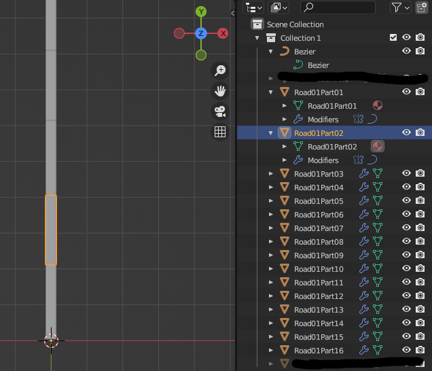Select Road01Part13 in the outliner
The width and height of the screenshot is (432, 371).
point(319,310)
